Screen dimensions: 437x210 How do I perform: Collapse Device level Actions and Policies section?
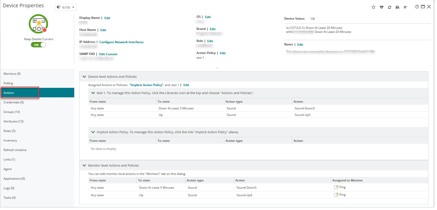click(x=84, y=77)
